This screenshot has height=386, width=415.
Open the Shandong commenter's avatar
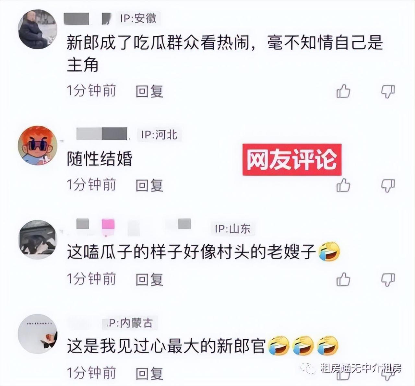(38, 240)
